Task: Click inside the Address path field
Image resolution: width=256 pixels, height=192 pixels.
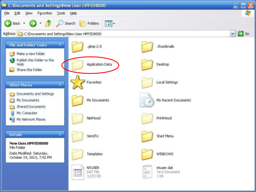Action: (x=124, y=34)
